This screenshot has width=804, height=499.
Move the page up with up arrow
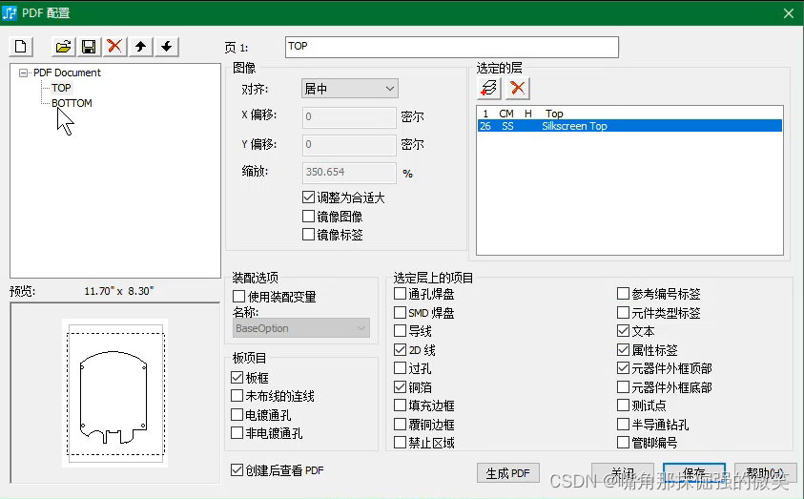click(140, 46)
